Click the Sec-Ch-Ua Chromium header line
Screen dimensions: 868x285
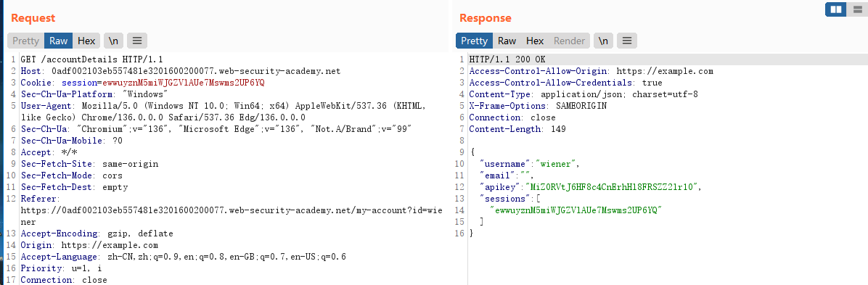(x=216, y=129)
